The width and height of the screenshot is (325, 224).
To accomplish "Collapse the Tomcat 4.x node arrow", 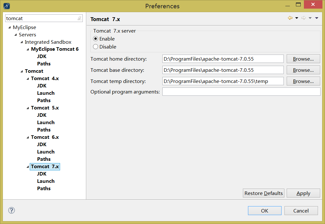I will click(28, 79).
